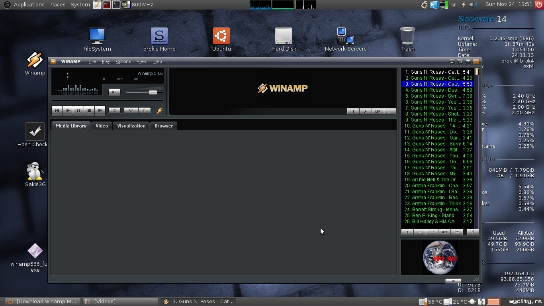
Task: Switch to Download Winamp taskbar window
Action: [x=43, y=302]
